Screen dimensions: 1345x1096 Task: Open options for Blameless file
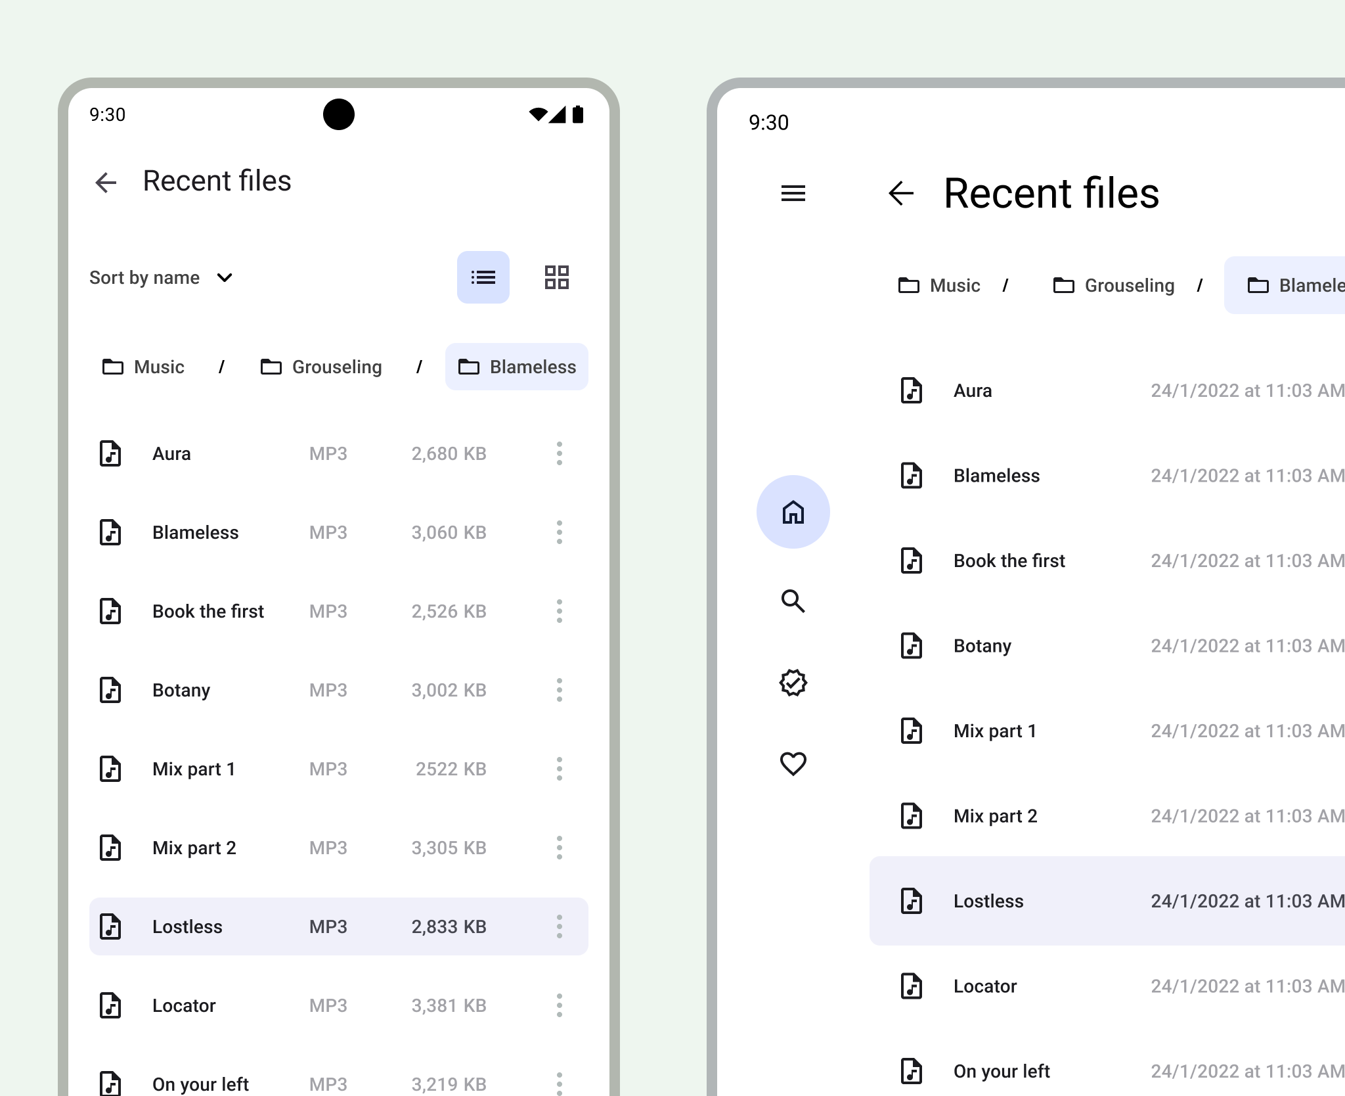point(558,532)
